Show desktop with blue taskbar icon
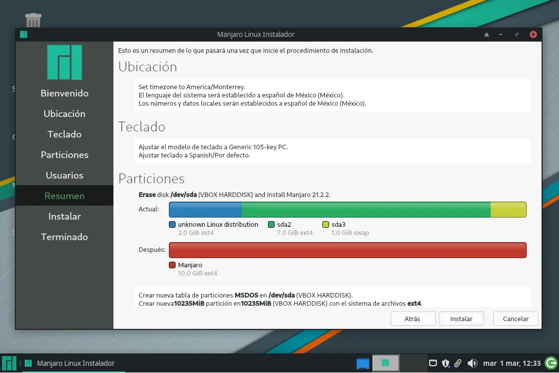The image size is (559, 373). (x=362, y=363)
